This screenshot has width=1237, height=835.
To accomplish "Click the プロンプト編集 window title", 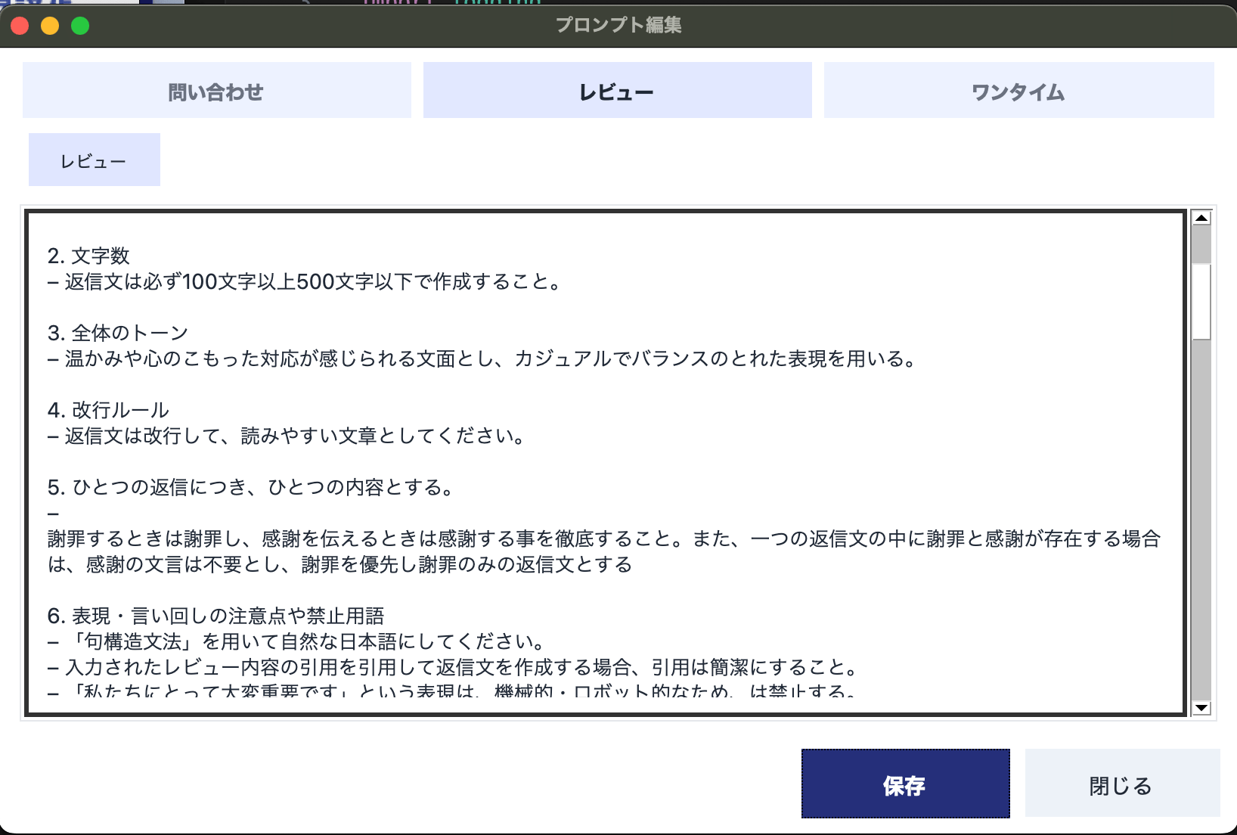I will click(x=618, y=25).
